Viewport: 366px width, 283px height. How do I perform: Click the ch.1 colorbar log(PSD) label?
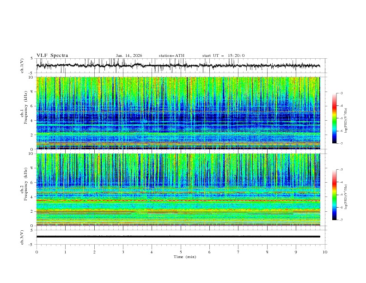coord(346,120)
